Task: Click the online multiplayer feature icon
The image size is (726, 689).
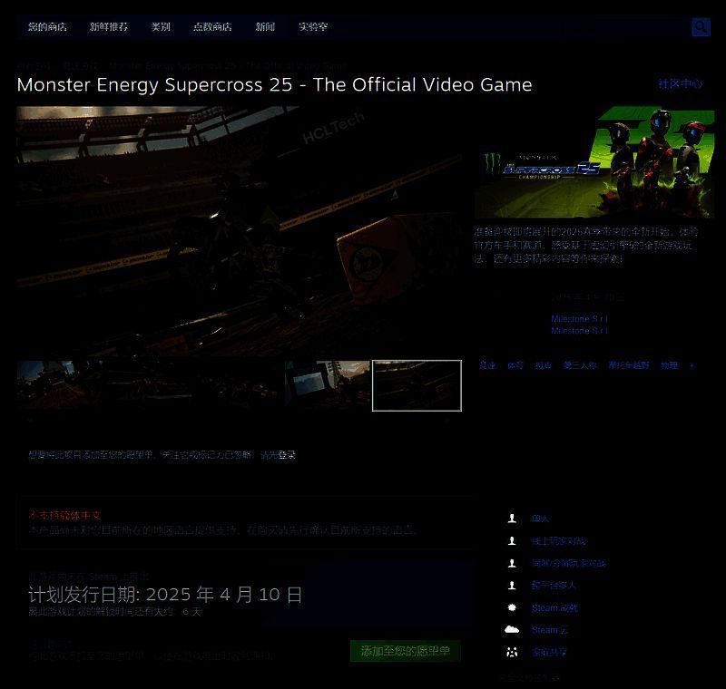Action: coord(512,541)
